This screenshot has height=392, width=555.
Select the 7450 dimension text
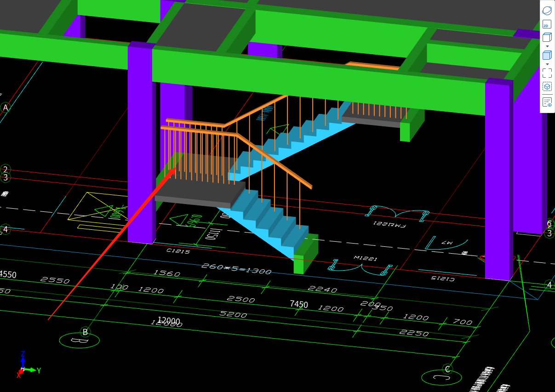pos(299,304)
